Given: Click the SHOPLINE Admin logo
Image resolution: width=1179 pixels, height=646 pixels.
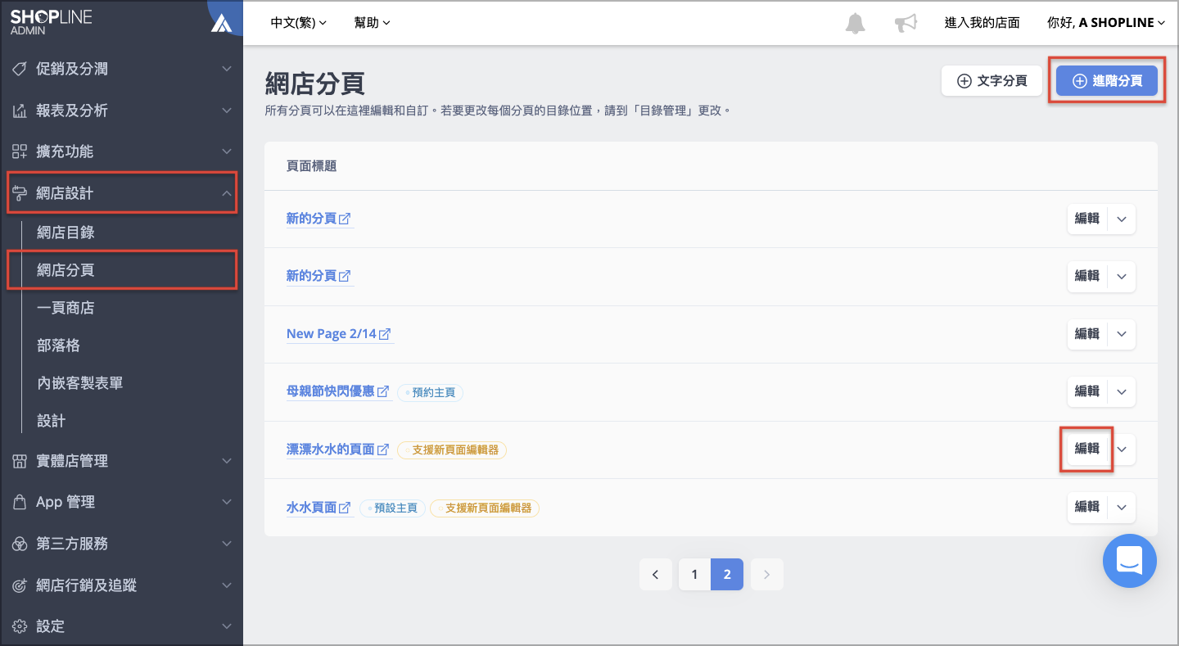Looking at the screenshot, I should click(x=51, y=22).
